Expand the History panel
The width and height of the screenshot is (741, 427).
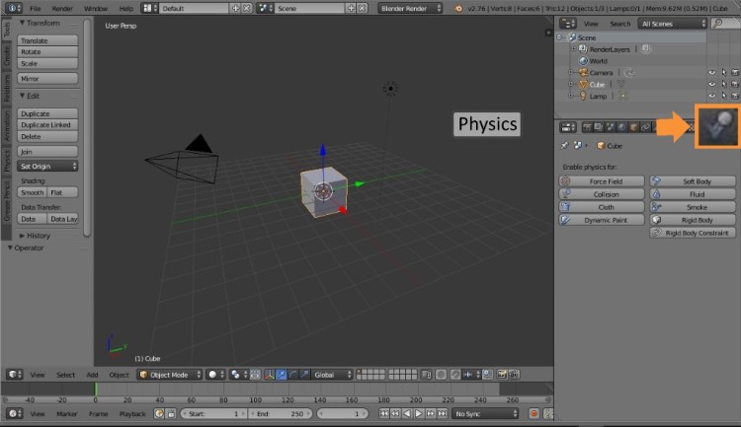tap(22, 236)
